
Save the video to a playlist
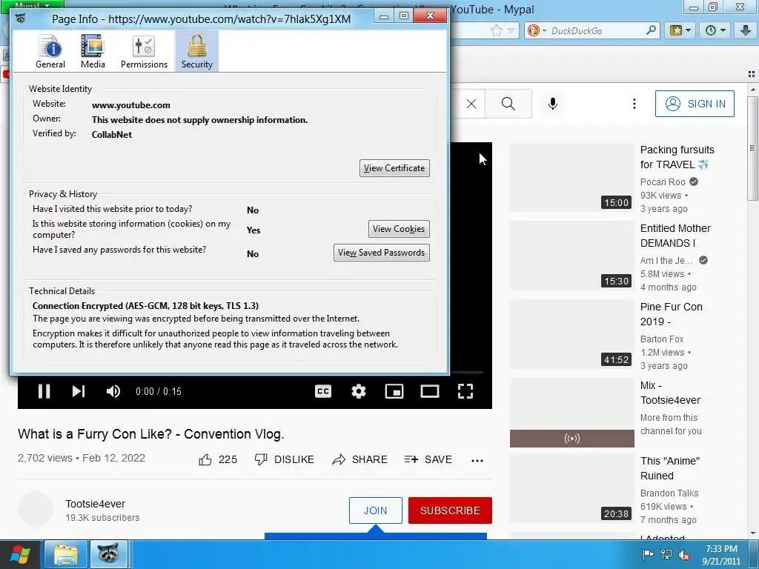click(x=428, y=459)
